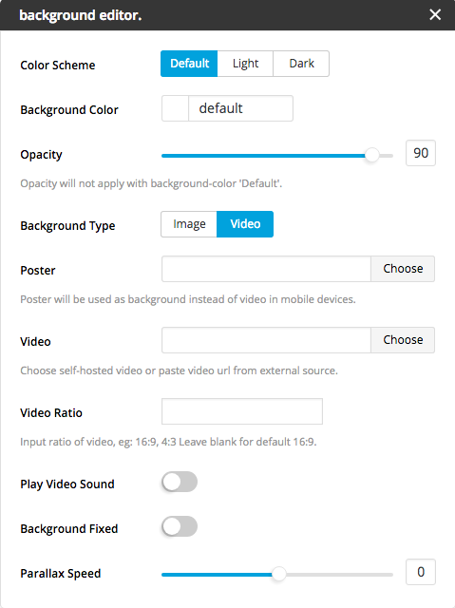Select the Dark color scheme
The image size is (455, 608).
pyautogui.click(x=301, y=64)
